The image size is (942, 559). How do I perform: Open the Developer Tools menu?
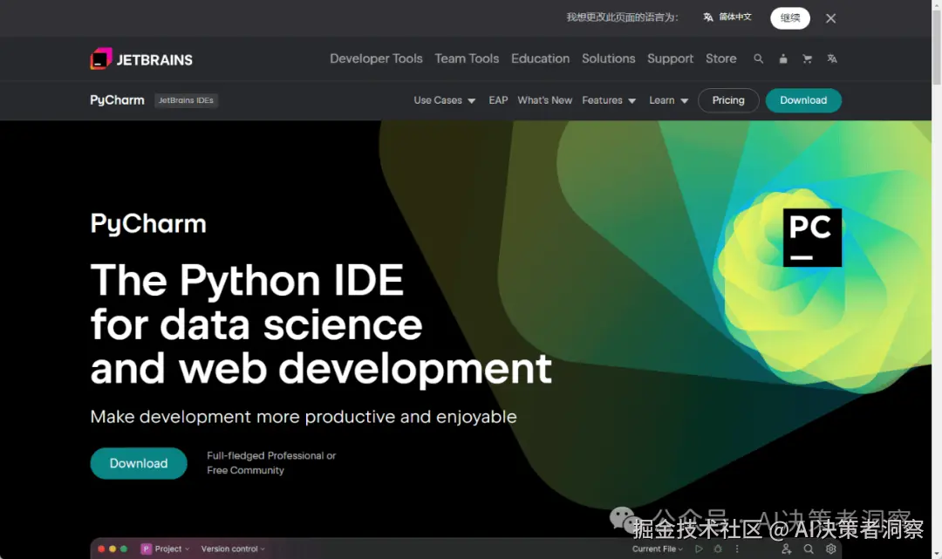click(x=376, y=58)
